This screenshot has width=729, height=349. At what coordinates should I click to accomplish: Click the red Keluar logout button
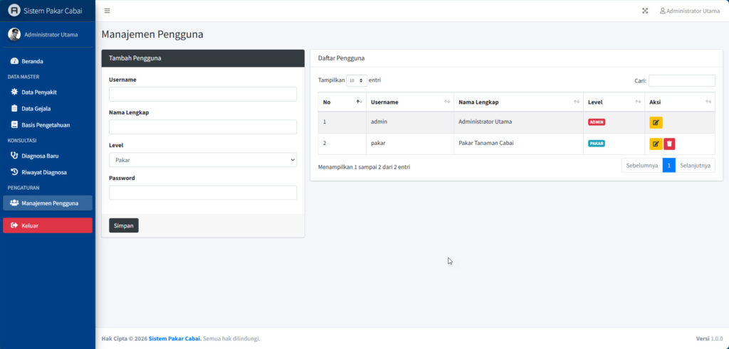(x=48, y=225)
